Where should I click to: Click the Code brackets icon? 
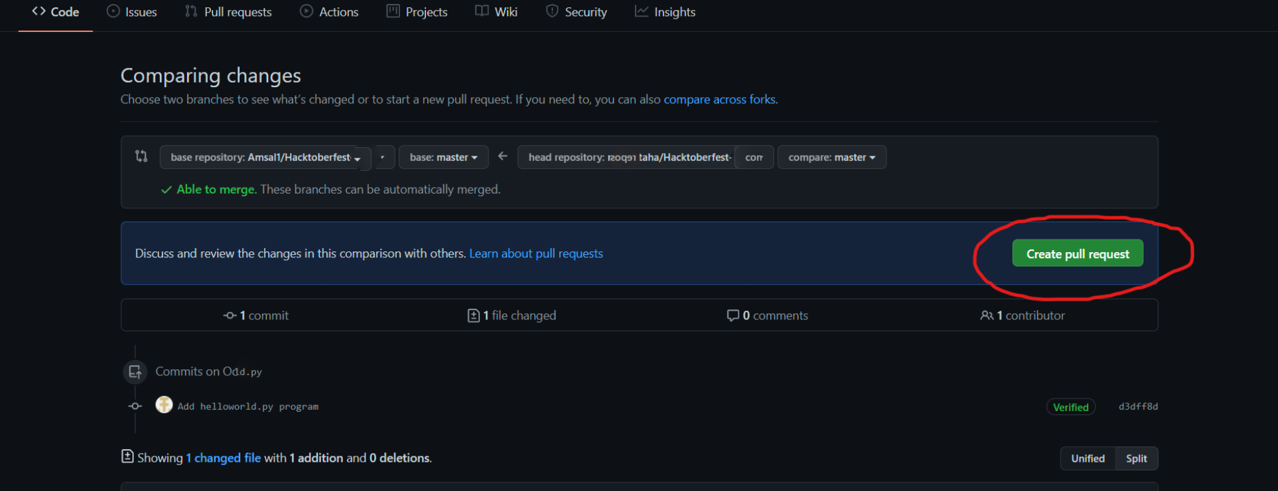(x=39, y=11)
